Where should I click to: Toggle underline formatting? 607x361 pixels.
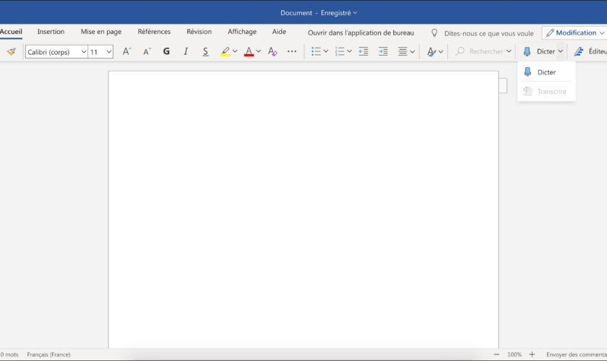tap(205, 51)
